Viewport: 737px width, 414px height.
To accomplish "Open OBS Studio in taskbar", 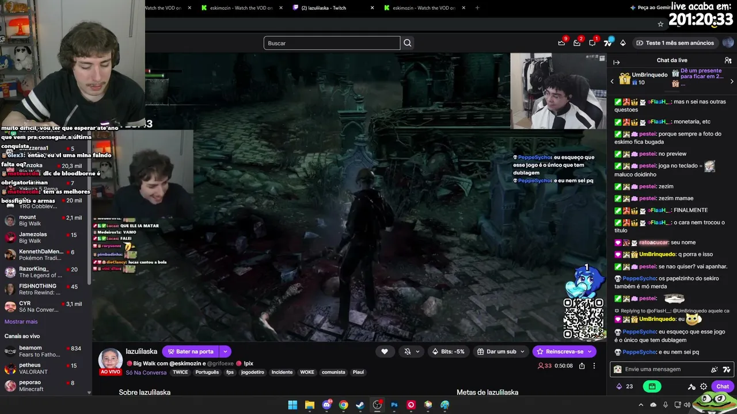I will pos(377,405).
